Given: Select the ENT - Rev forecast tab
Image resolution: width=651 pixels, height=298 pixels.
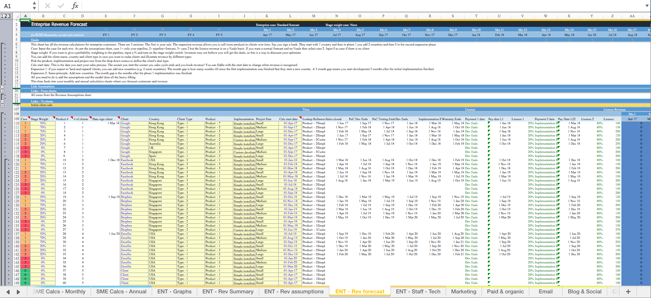Looking at the screenshot, I should point(359,292).
